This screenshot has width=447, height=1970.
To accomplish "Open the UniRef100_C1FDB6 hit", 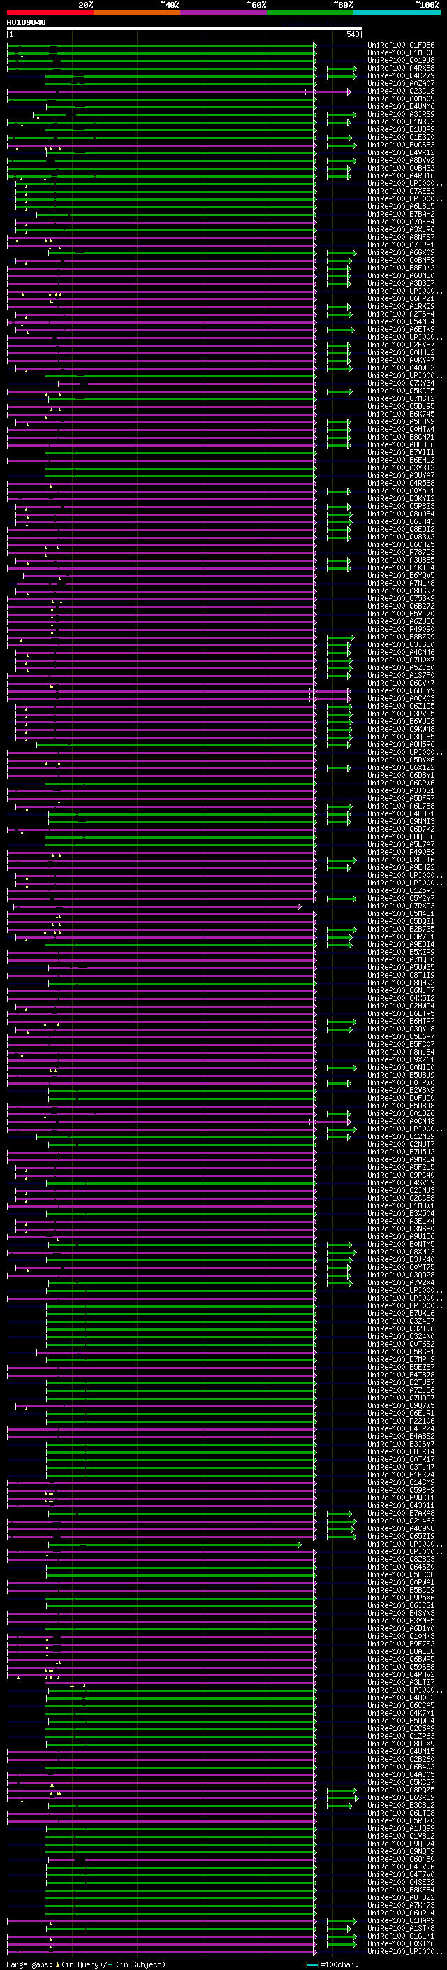I will click(401, 45).
